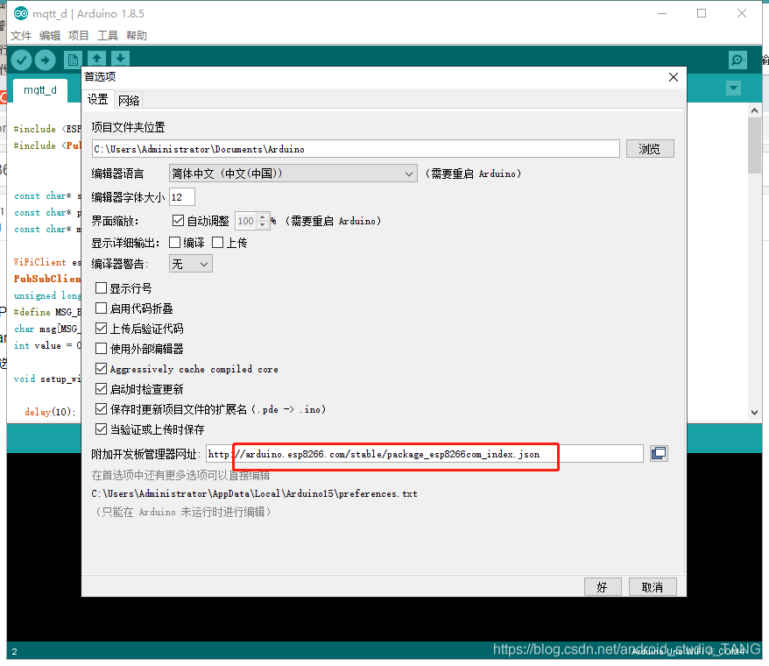Maximize the Arduino window
Screen dimensions: 769x666
pos(702,13)
